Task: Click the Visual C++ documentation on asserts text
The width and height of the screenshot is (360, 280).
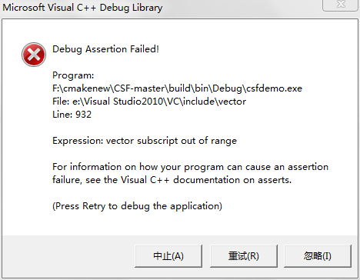Action: pyautogui.click(x=206, y=180)
